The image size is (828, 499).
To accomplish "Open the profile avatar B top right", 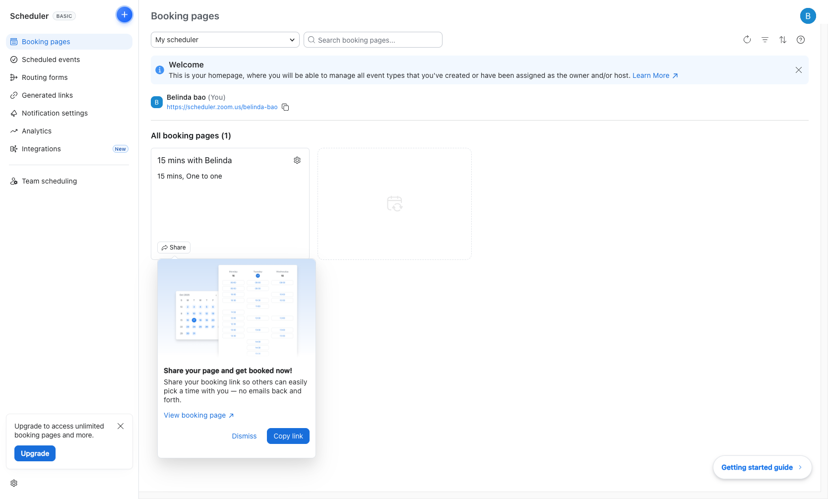I will coord(808,16).
